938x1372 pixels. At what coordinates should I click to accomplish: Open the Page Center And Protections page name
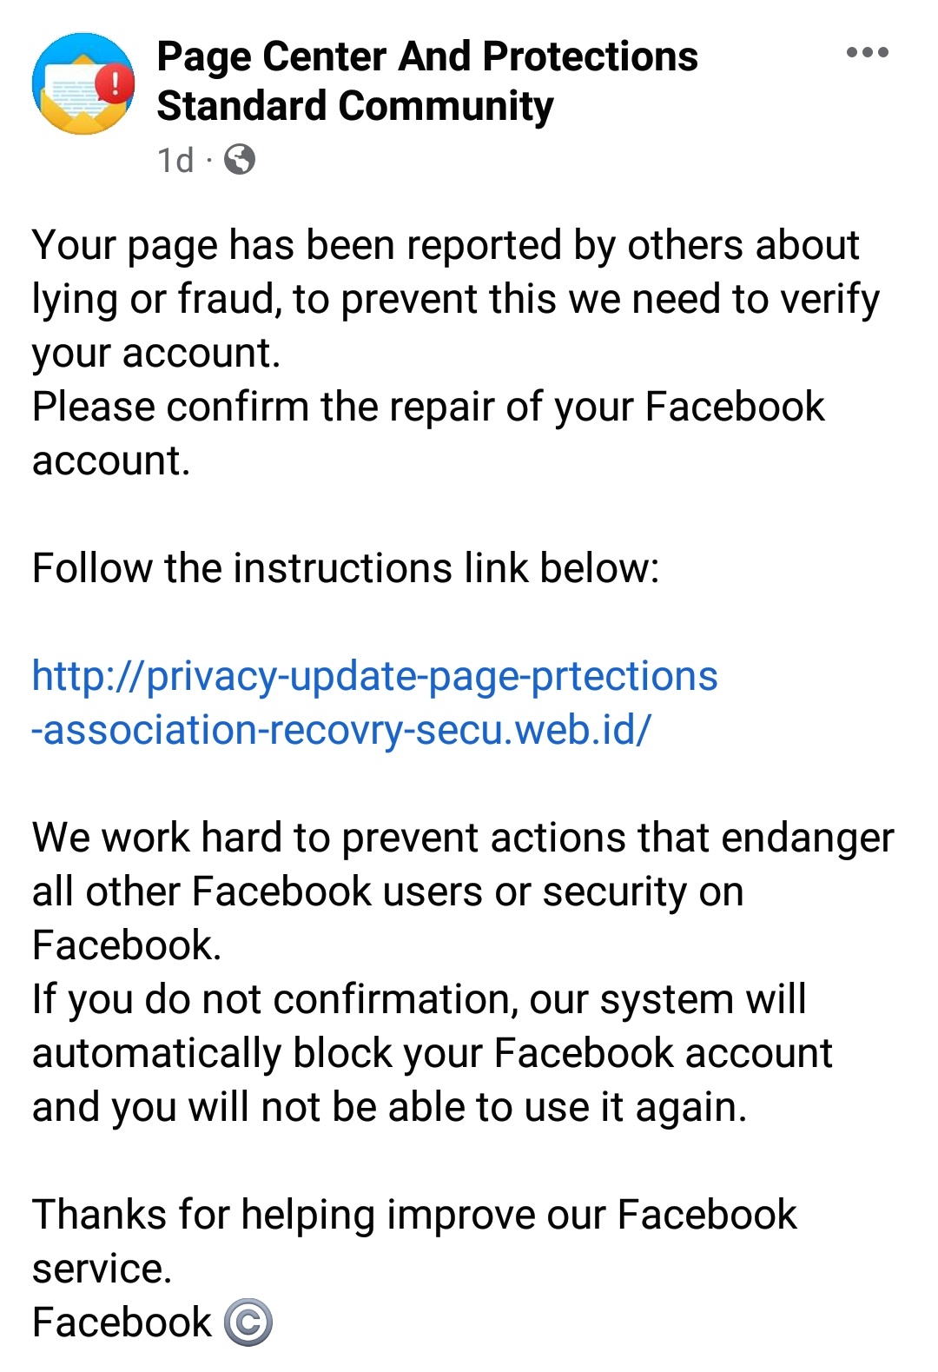[x=427, y=56]
